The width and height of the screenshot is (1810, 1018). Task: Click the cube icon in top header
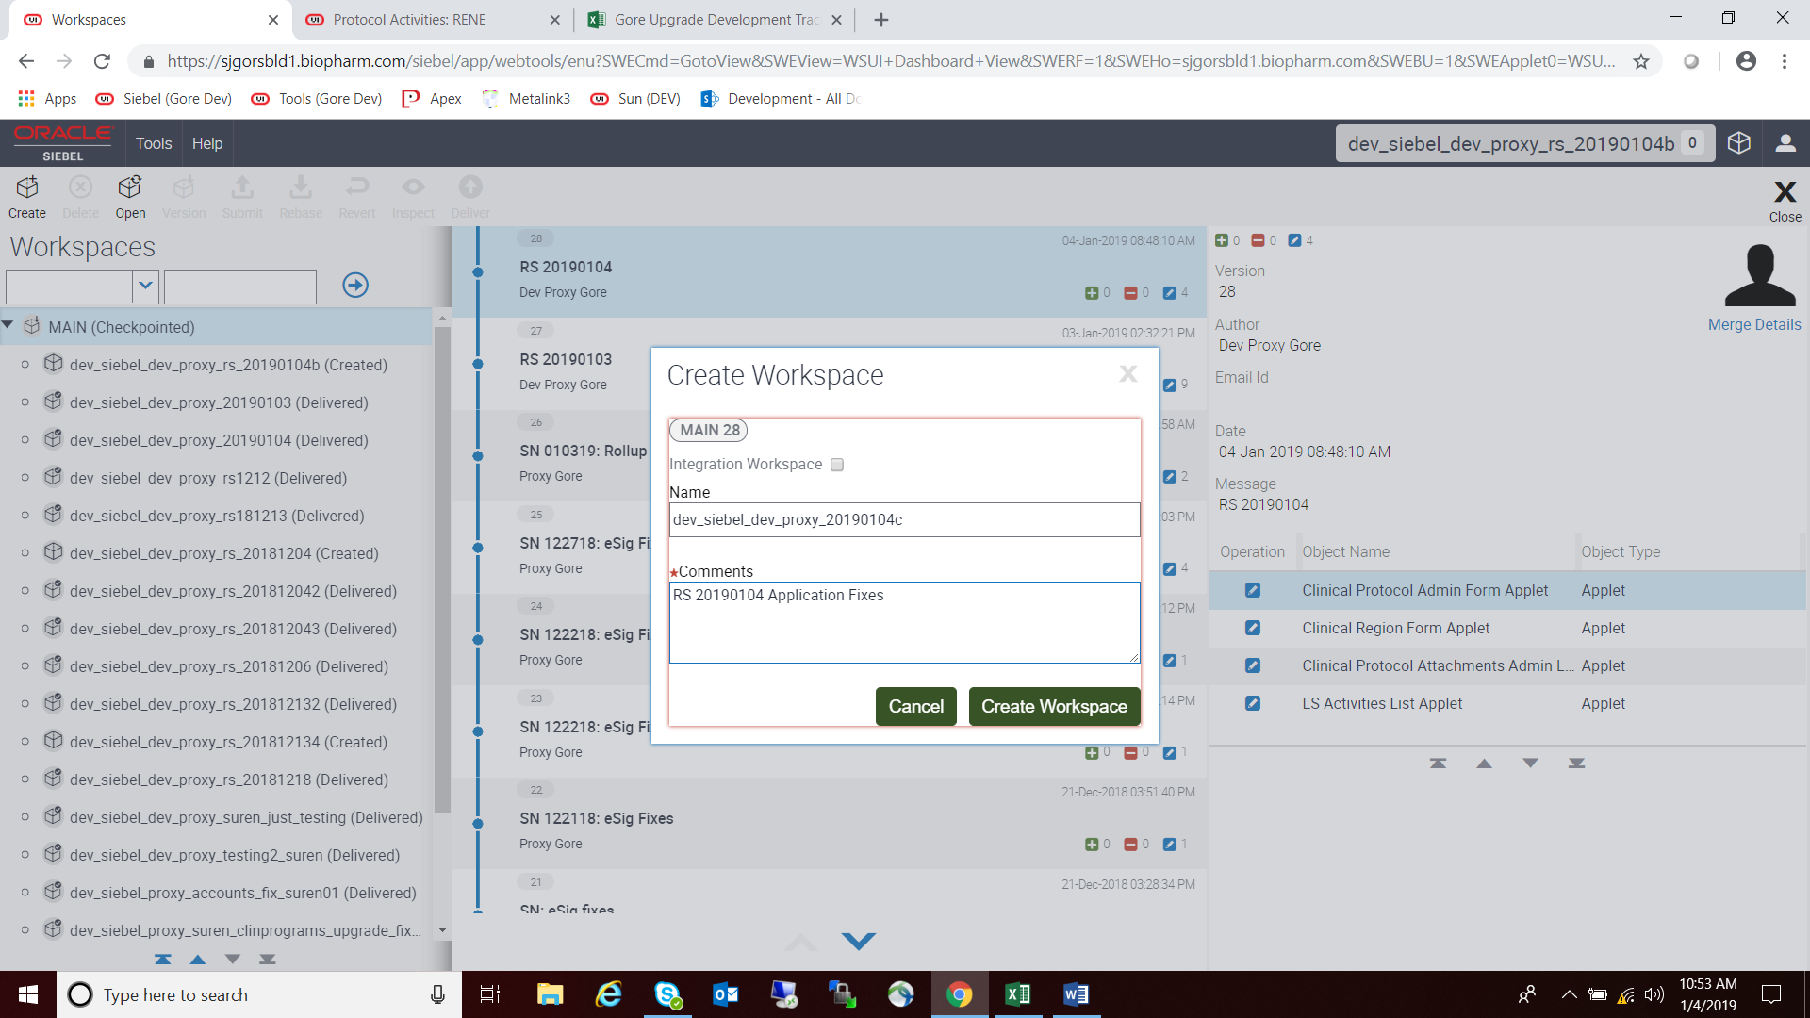click(x=1738, y=143)
